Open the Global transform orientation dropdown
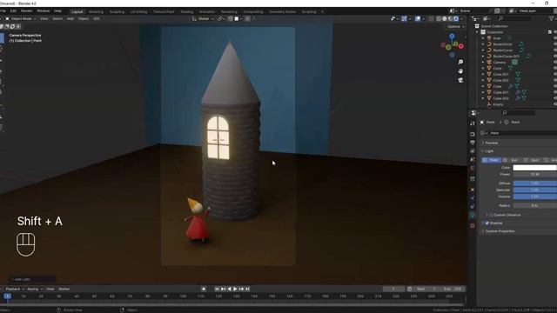This screenshot has height=313, width=557. coord(203,19)
